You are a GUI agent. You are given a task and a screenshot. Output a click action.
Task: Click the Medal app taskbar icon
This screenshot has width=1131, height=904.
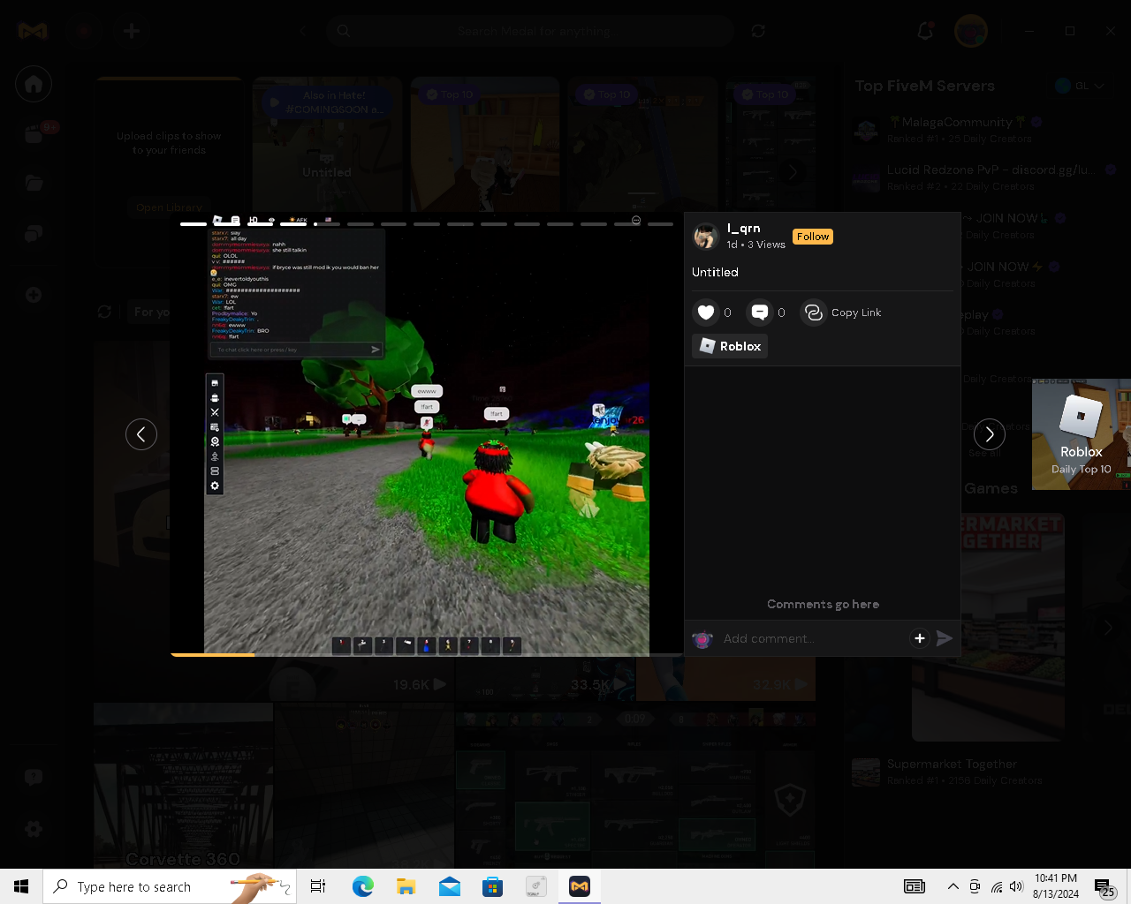(580, 886)
